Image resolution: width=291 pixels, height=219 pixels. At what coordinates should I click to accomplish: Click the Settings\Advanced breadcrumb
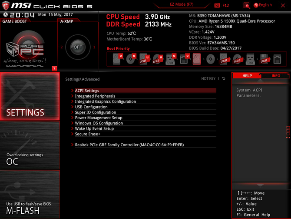pos(83,79)
